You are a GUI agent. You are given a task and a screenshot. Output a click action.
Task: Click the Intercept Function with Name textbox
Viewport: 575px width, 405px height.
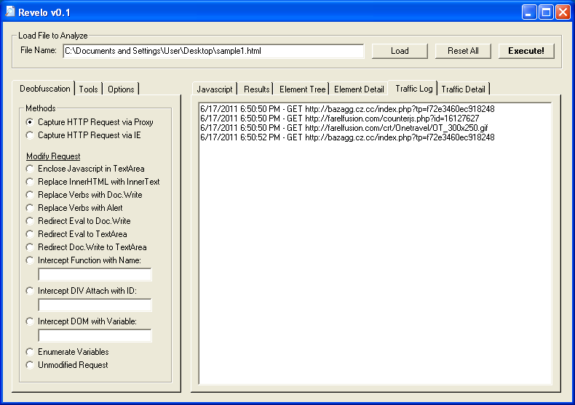pos(95,274)
